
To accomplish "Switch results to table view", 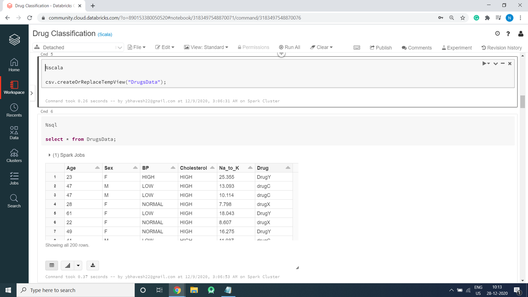I will pyautogui.click(x=52, y=265).
